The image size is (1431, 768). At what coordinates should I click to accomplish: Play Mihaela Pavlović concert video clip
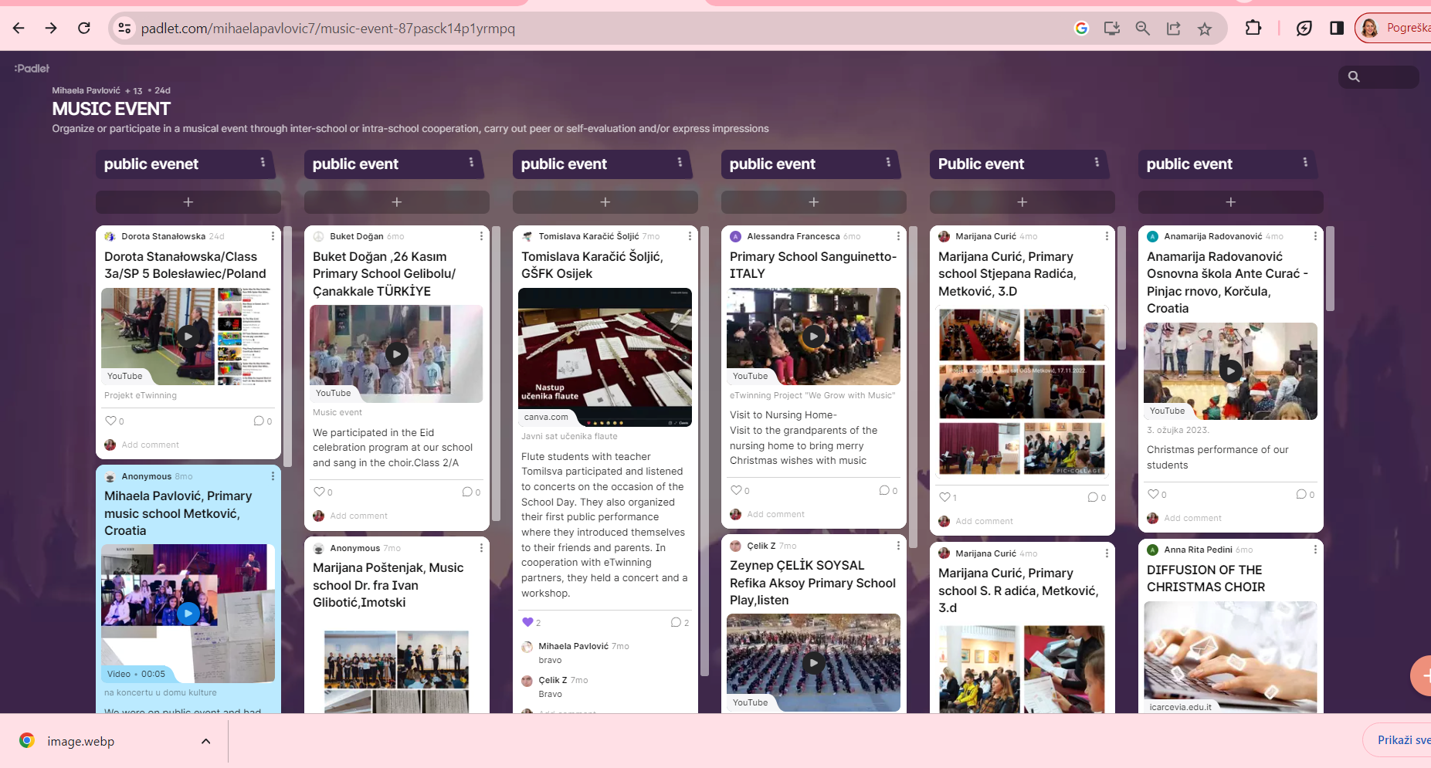point(188,614)
